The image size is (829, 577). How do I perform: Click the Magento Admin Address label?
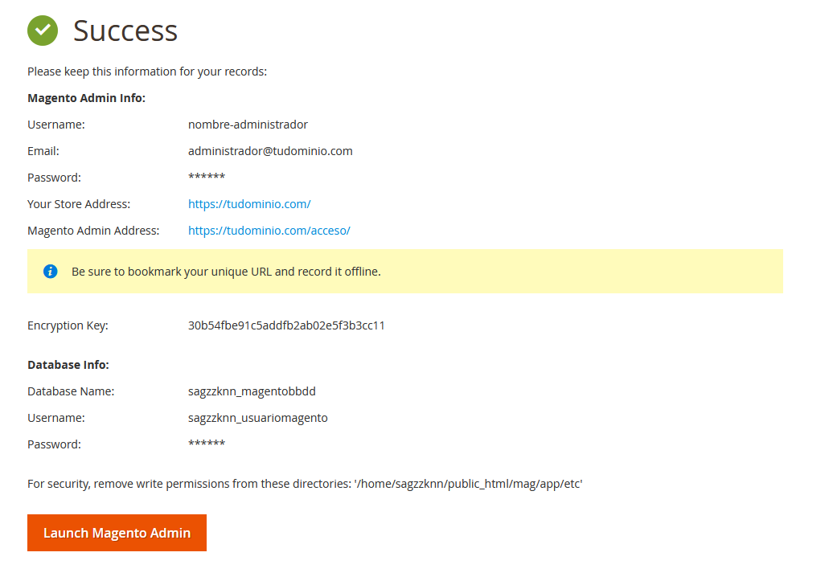tap(93, 231)
